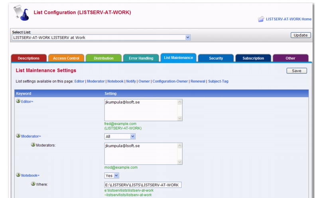
Task: Open the Moderator 'All' dropdown
Action: [x=120, y=136]
